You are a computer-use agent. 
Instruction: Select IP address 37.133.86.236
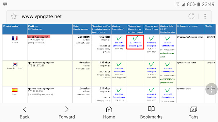pyautogui.click(x=35, y=91)
